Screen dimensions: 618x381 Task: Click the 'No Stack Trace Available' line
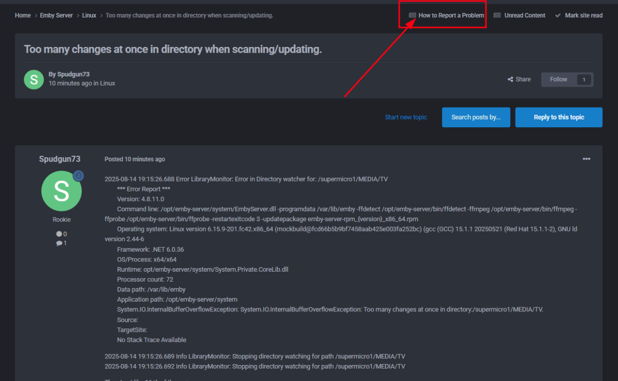(x=151, y=340)
